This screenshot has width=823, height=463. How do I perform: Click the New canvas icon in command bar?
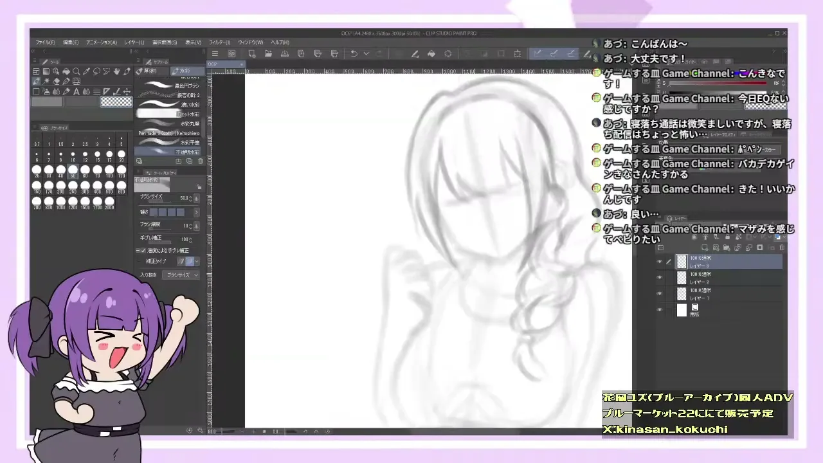[251, 54]
